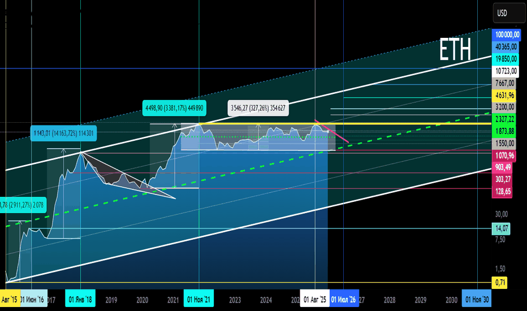This screenshot has height=311, width=527.
Task: Click the 19 850,00 price level label
Action: tap(506, 59)
